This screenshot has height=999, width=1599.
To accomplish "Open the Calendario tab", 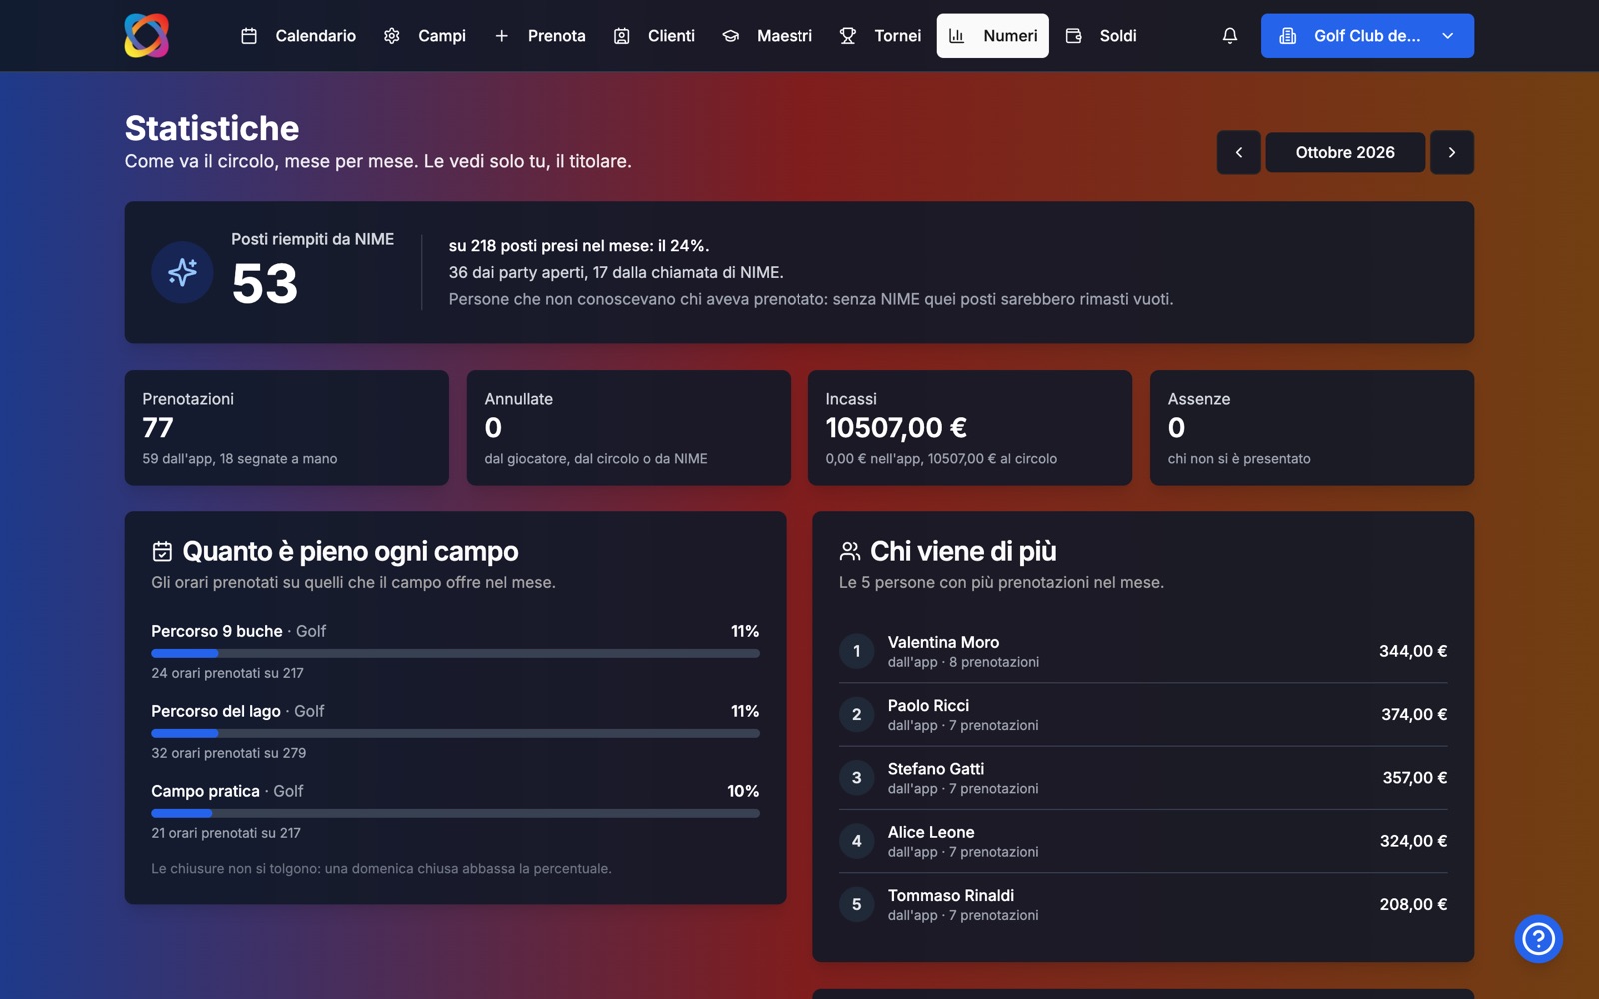I will [298, 36].
